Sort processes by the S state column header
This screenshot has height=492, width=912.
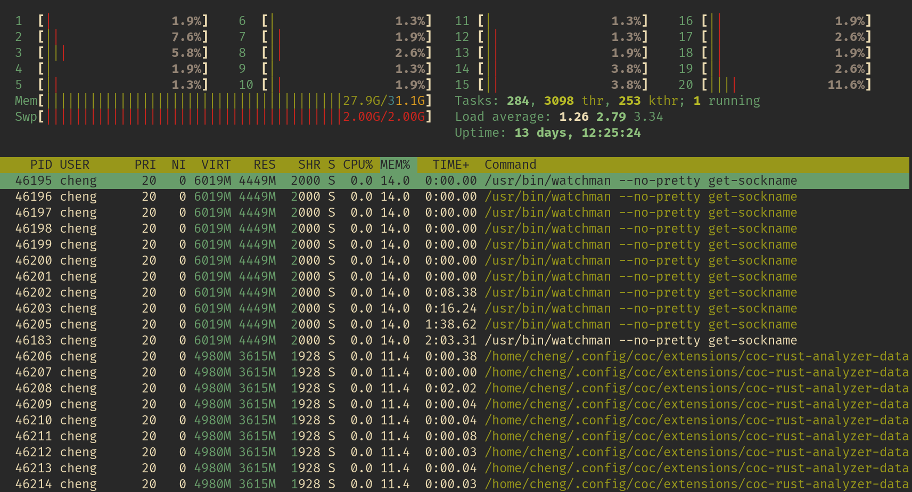coord(331,165)
